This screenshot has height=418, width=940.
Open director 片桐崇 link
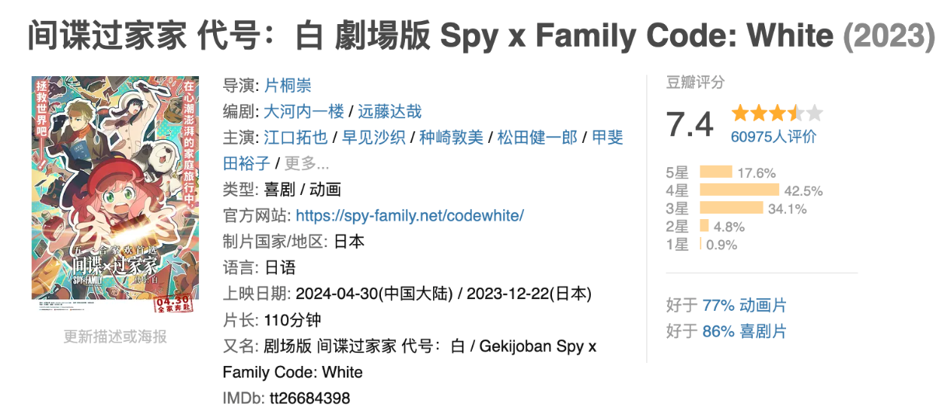pos(288,85)
